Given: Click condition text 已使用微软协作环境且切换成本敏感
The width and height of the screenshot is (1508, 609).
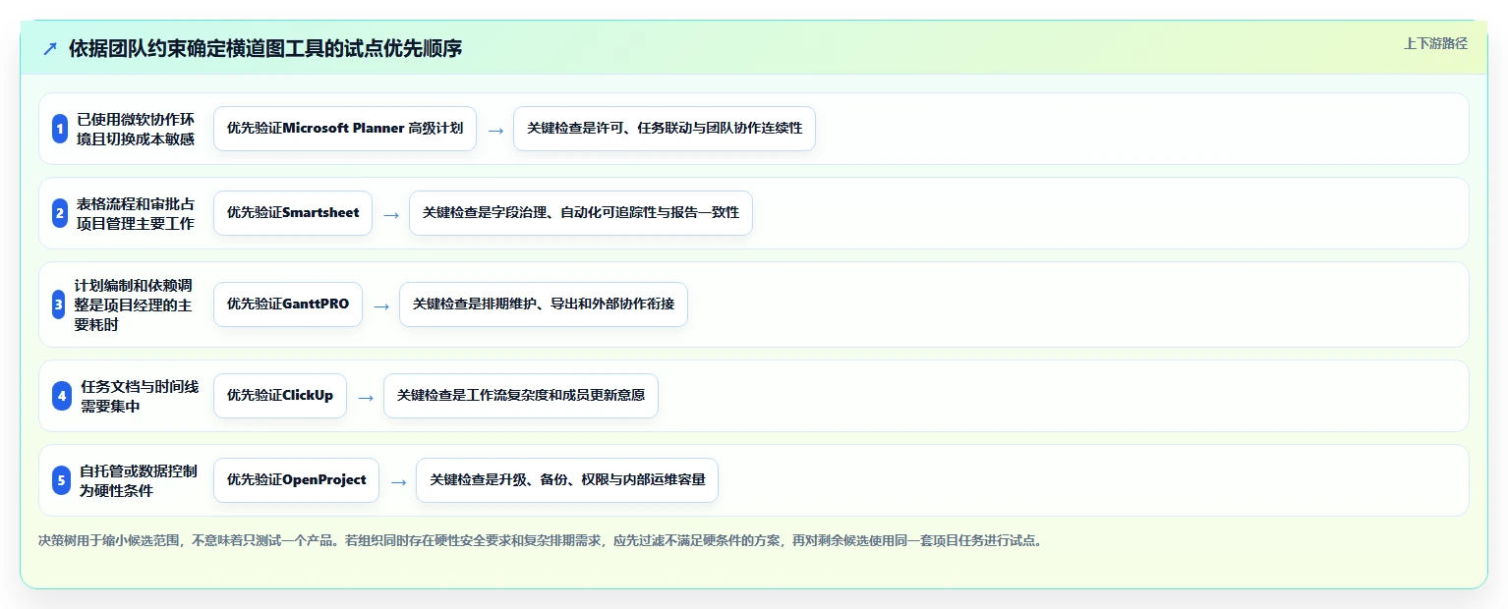Looking at the screenshot, I should point(136,129).
